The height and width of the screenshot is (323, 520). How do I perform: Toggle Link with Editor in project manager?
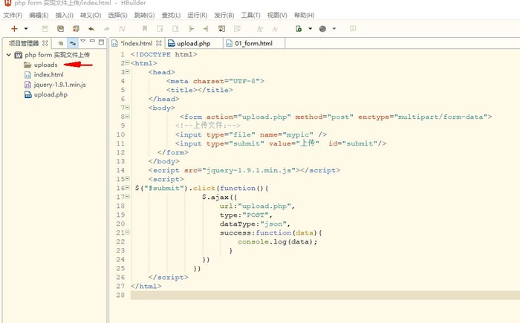click(x=73, y=43)
